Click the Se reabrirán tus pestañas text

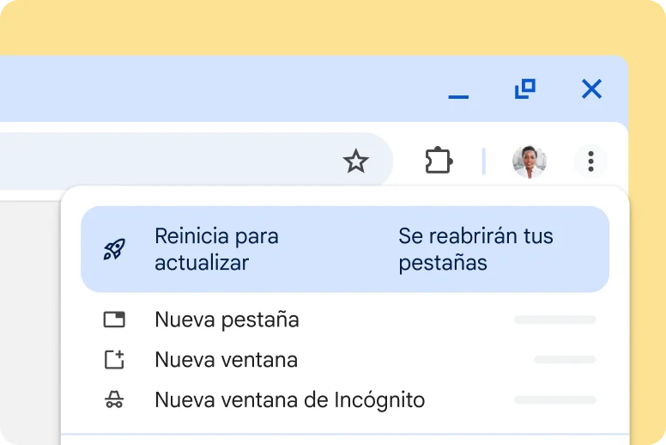point(475,249)
